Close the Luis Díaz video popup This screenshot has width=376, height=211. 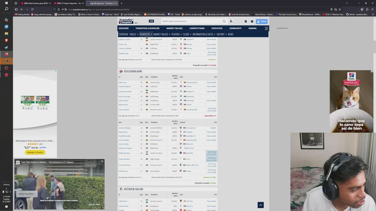coord(102,161)
